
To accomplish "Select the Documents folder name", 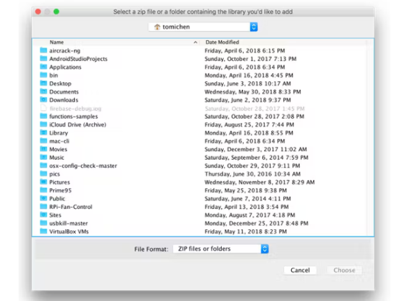I will [x=64, y=92].
